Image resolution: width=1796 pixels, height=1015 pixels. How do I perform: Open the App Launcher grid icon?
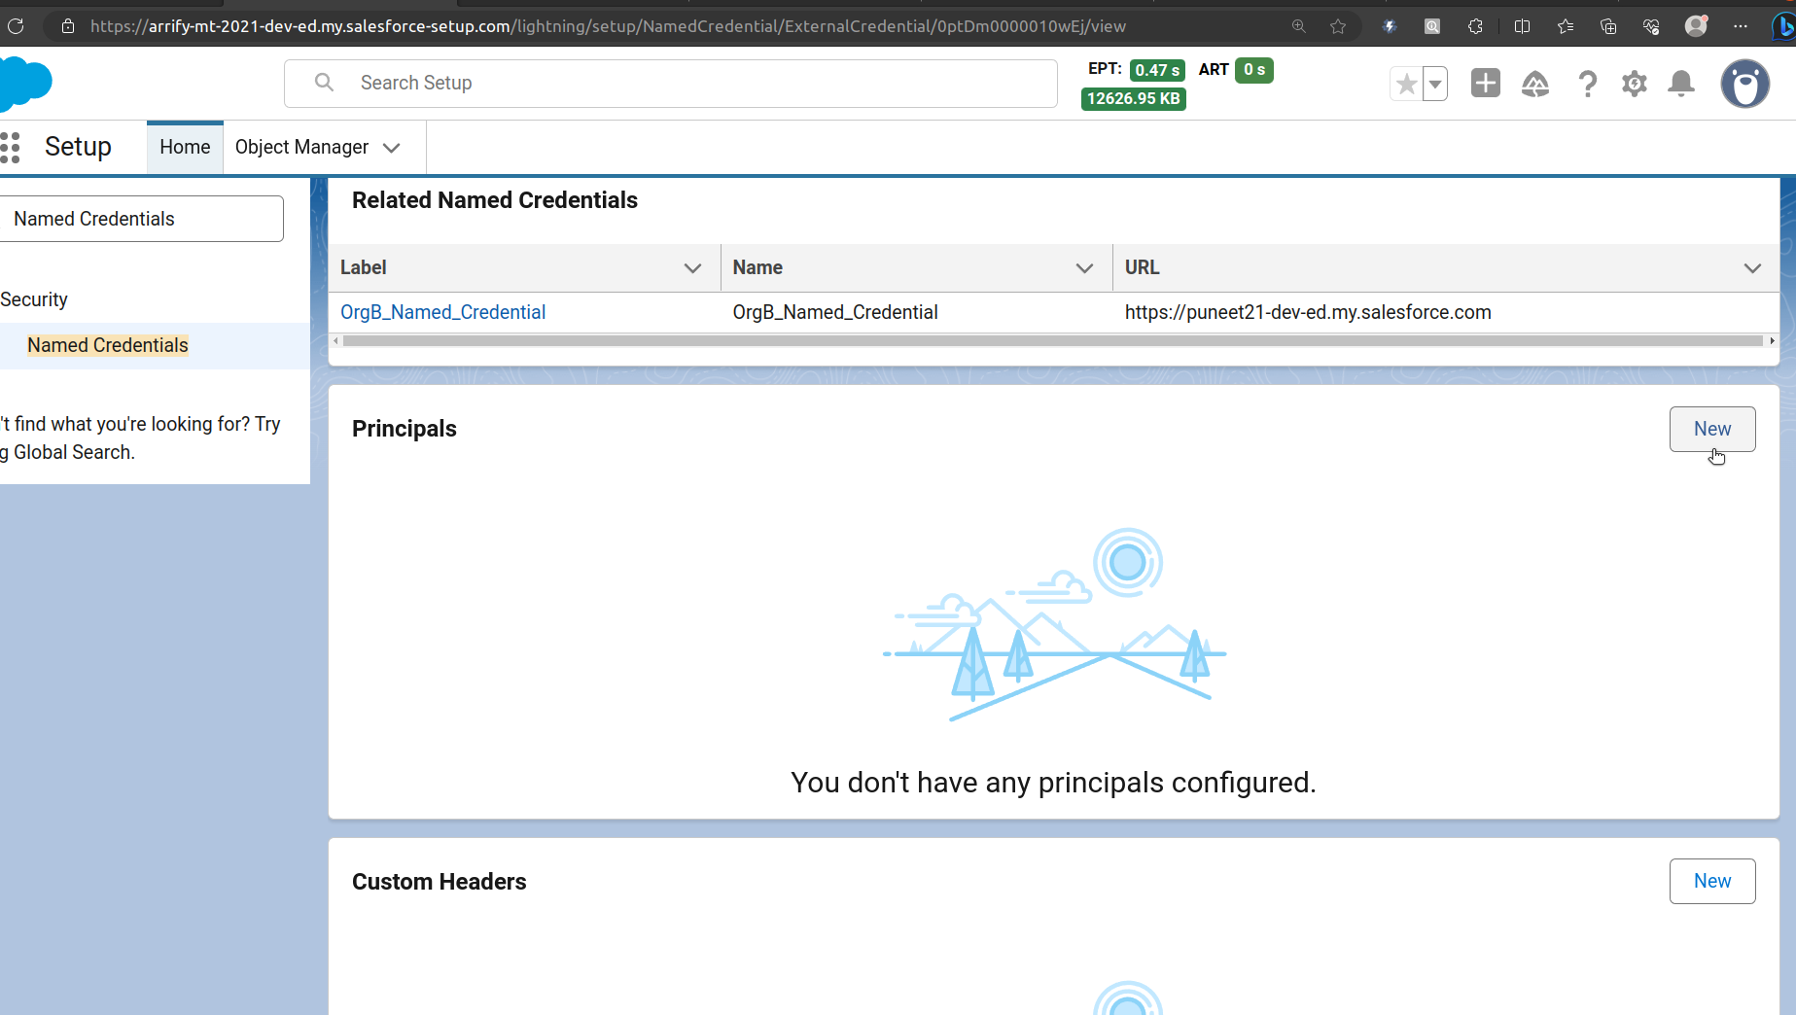[12, 147]
